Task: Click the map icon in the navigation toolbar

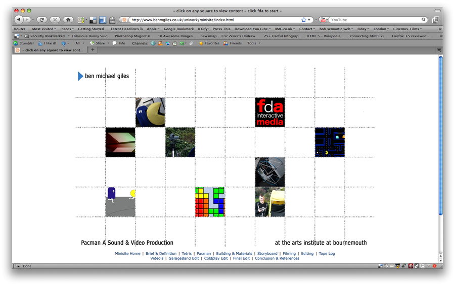Action: click(81, 20)
